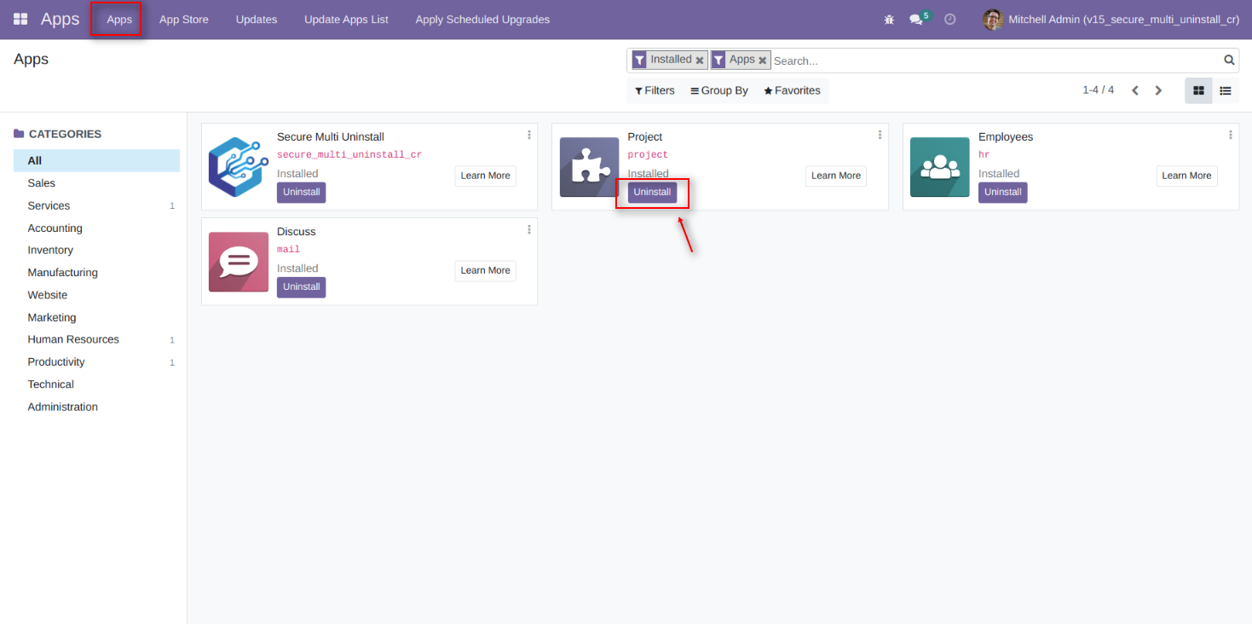Select the All category

point(96,160)
